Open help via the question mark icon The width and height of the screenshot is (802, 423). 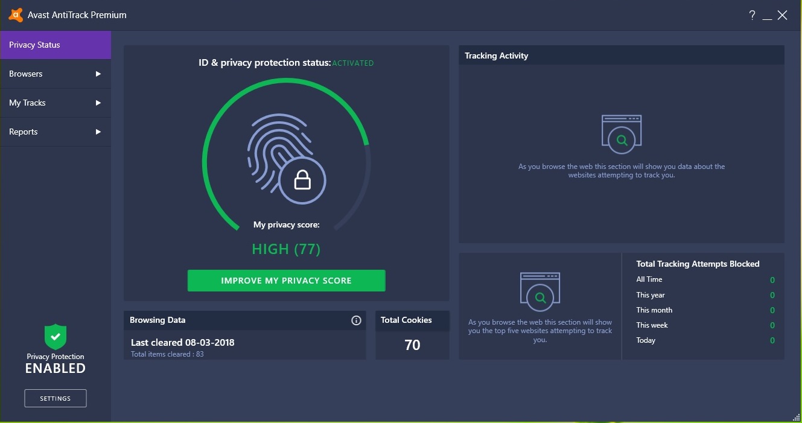click(x=752, y=16)
